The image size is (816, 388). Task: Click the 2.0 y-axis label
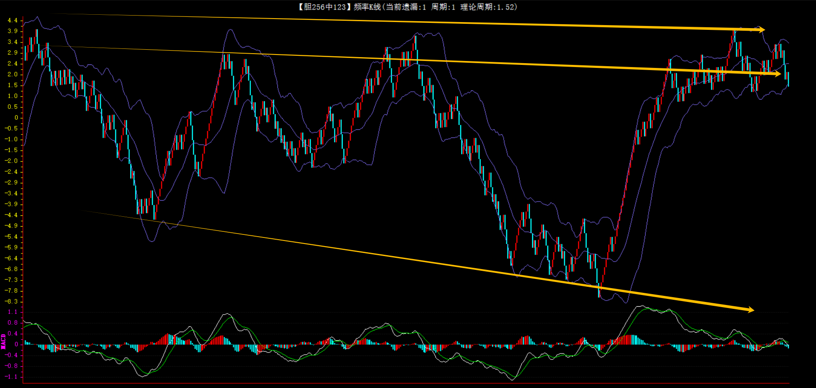pyautogui.click(x=13, y=74)
